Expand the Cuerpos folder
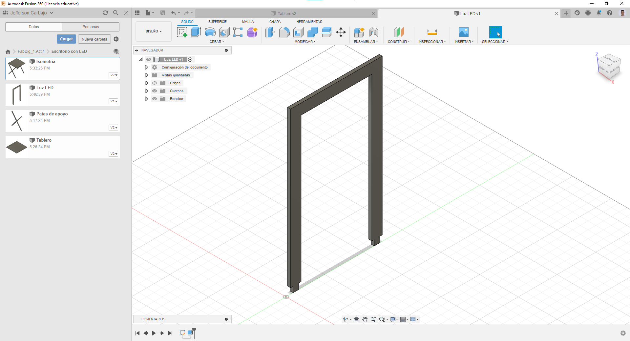The width and height of the screenshot is (630, 341). pyautogui.click(x=147, y=91)
